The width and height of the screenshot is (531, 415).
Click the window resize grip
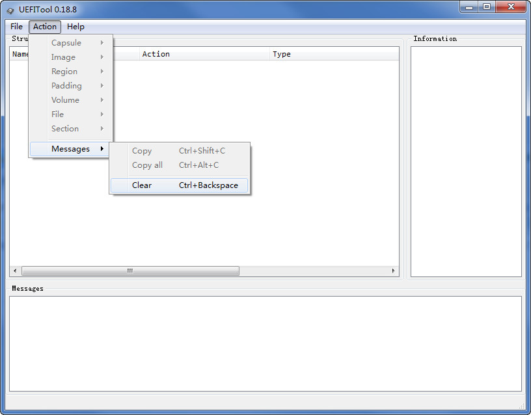pos(521,406)
